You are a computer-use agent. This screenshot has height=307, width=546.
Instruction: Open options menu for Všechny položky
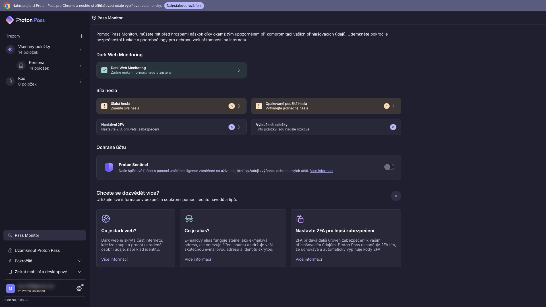point(81,49)
